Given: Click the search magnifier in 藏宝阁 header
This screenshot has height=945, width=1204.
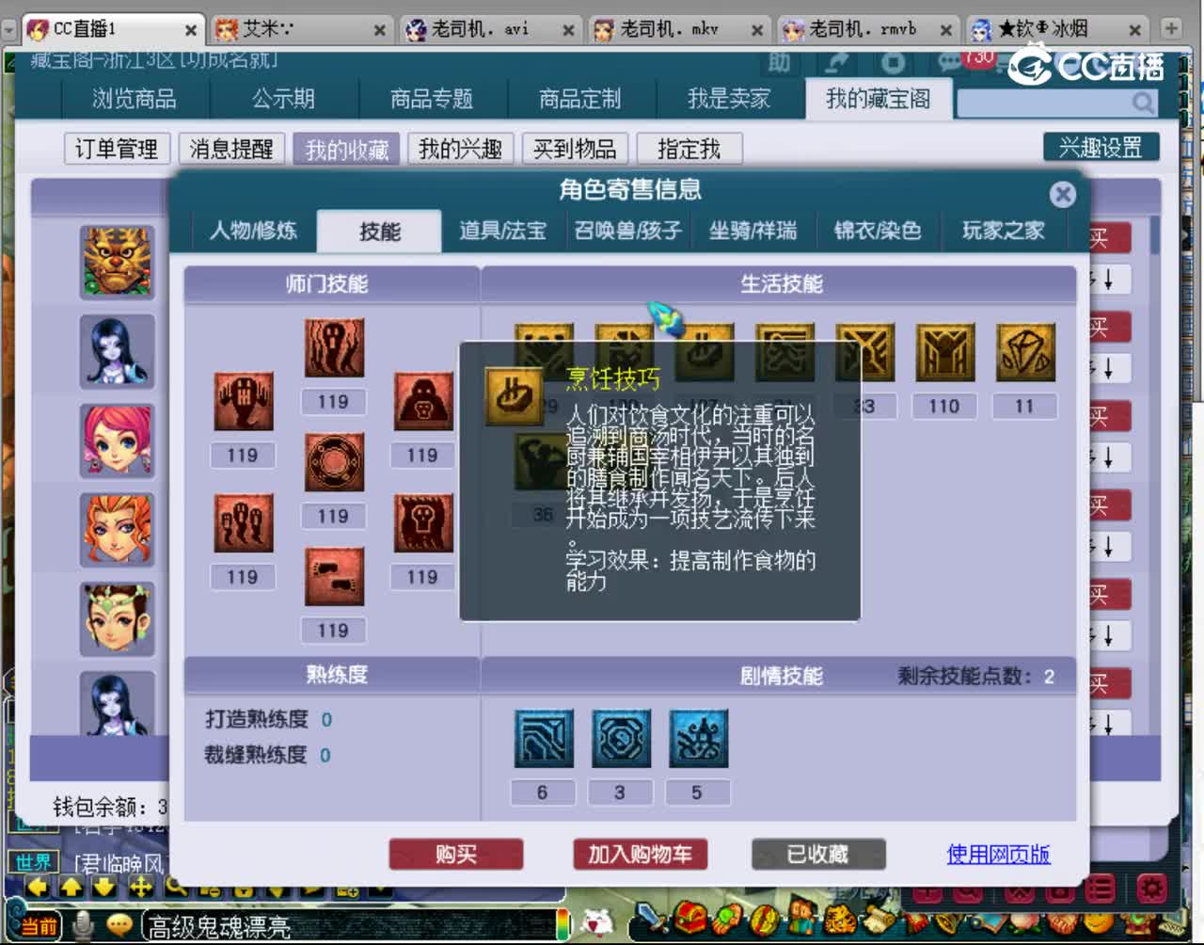Looking at the screenshot, I should coord(1143,102).
